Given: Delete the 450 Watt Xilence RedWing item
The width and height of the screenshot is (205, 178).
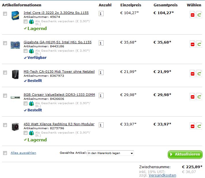Looking at the screenshot, I should pyautogui.click(x=193, y=126).
